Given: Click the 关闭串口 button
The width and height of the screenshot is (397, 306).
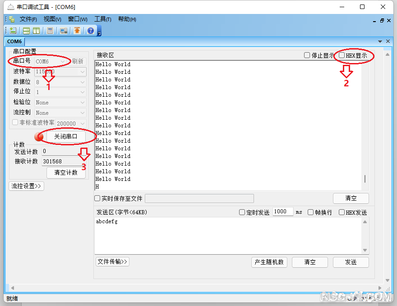Looking at the screenshot, I should [x=66, y=137].
